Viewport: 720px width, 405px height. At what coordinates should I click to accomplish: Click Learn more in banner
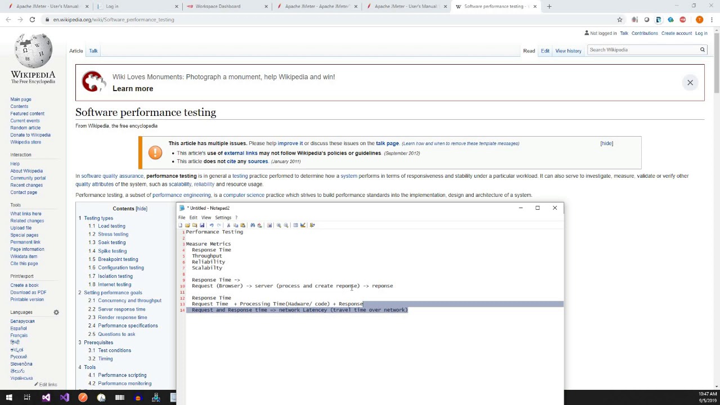tap(133, 89)
